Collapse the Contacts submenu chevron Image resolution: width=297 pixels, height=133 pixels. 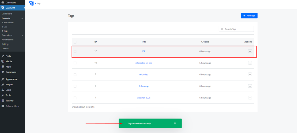click(22, 18)
